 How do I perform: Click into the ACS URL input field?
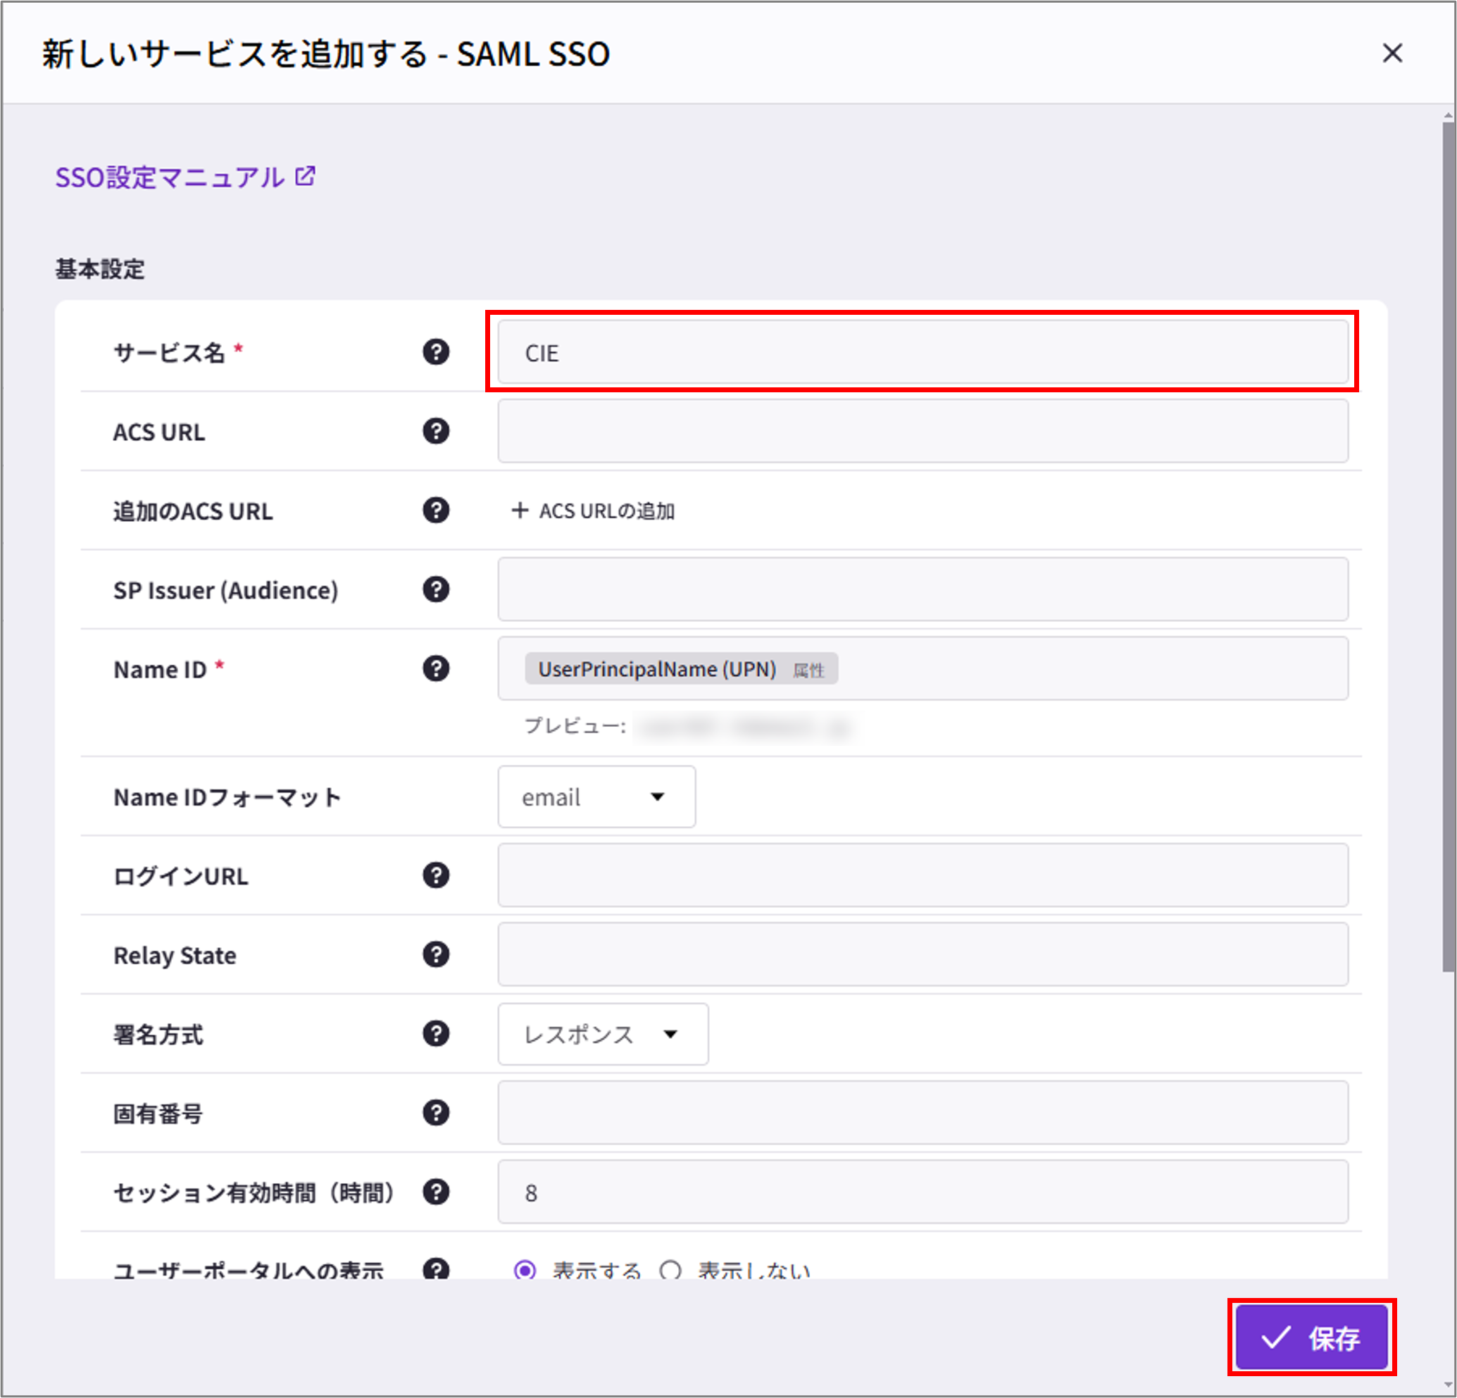(923, 431)
